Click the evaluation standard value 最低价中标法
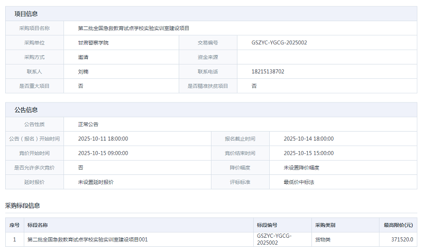Viewport: 423px width, 251px height. point(299,182)
